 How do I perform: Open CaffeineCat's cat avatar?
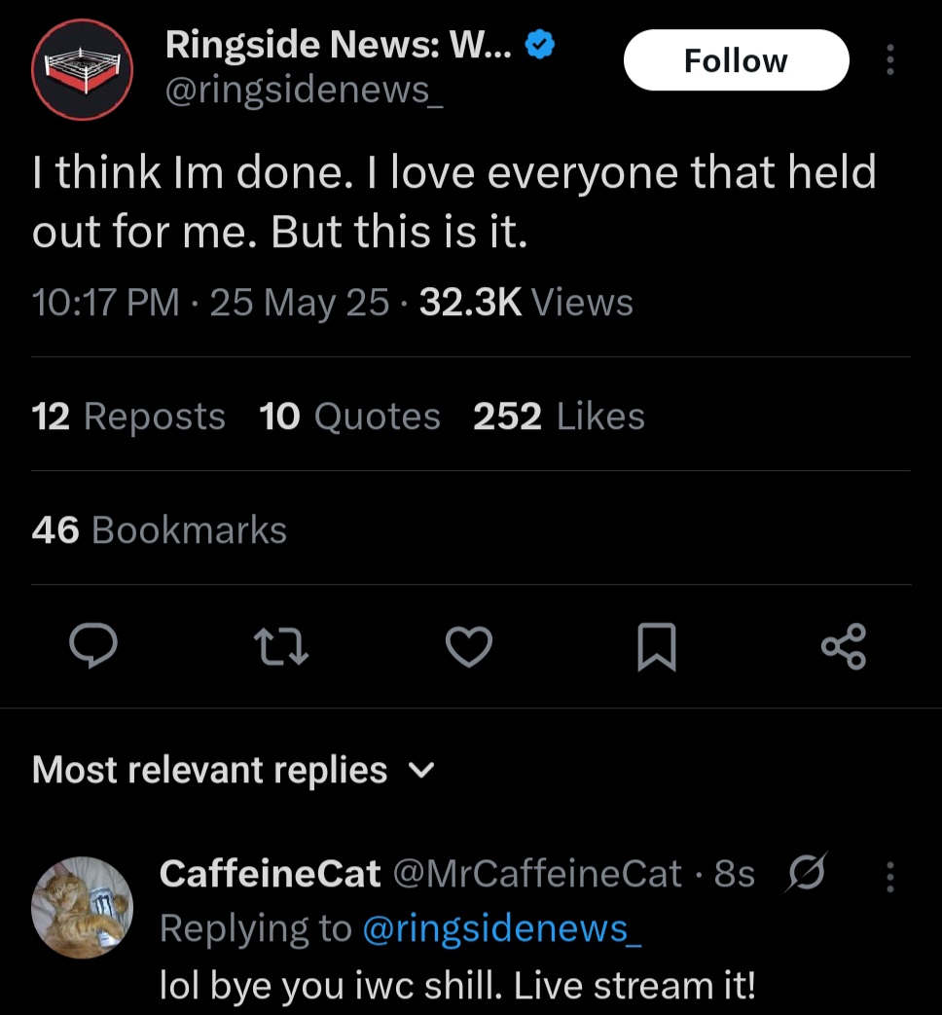pos(82,907)
